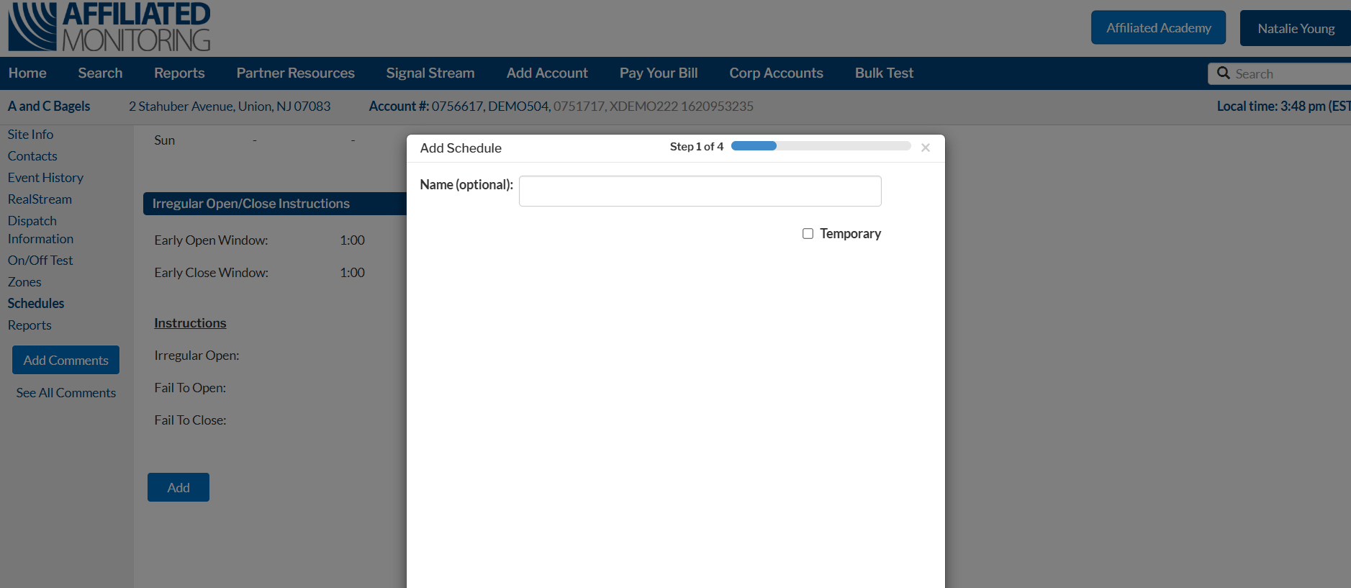Viewport: 1351px width, 588px height.
Task: Go to Zones in the sidebar
Action: click(24, 282)
